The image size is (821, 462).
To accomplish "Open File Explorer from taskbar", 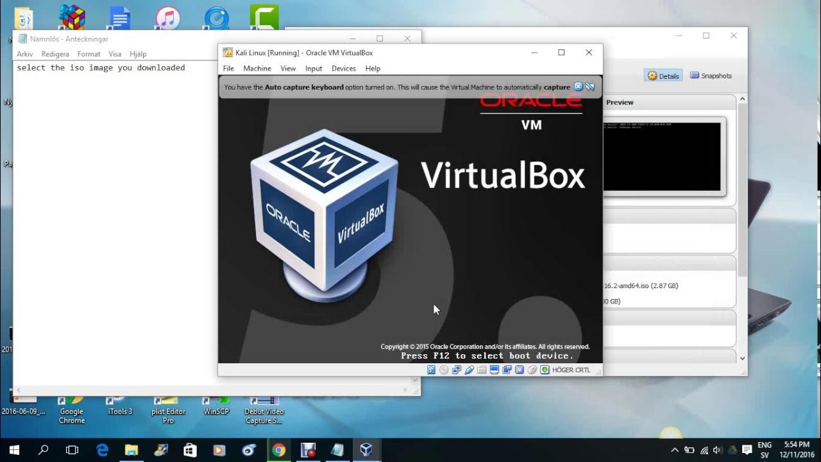I will (x=131, y=450).
